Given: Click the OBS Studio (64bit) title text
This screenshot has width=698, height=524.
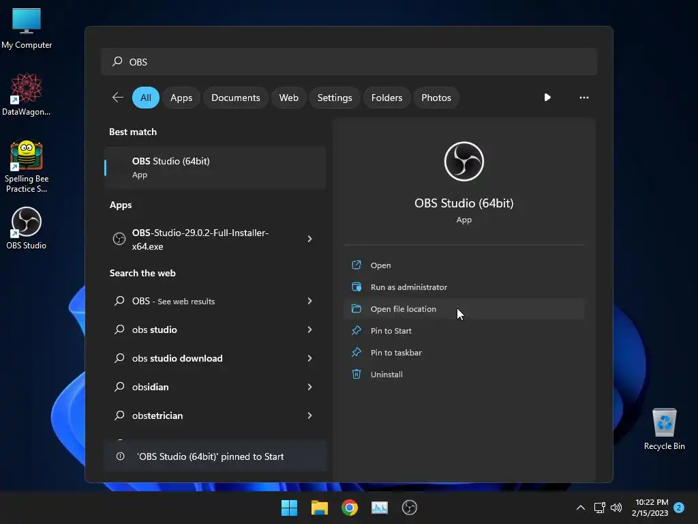Looking at the screenshot, I should pos(464,203).
